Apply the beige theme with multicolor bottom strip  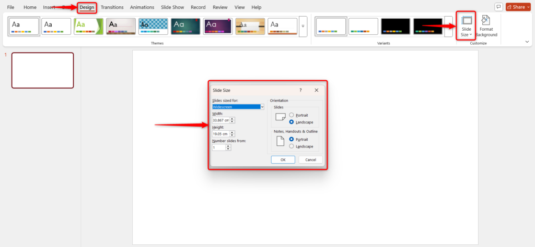[121, 27]
